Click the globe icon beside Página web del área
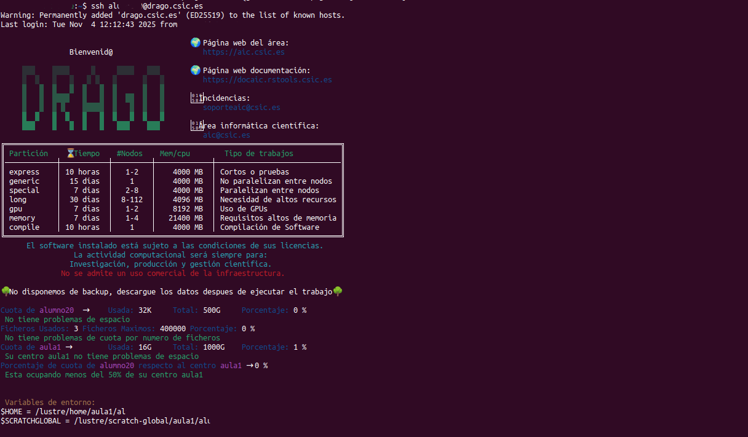Viewport: 748px width, 437px height. pos(196,42)
